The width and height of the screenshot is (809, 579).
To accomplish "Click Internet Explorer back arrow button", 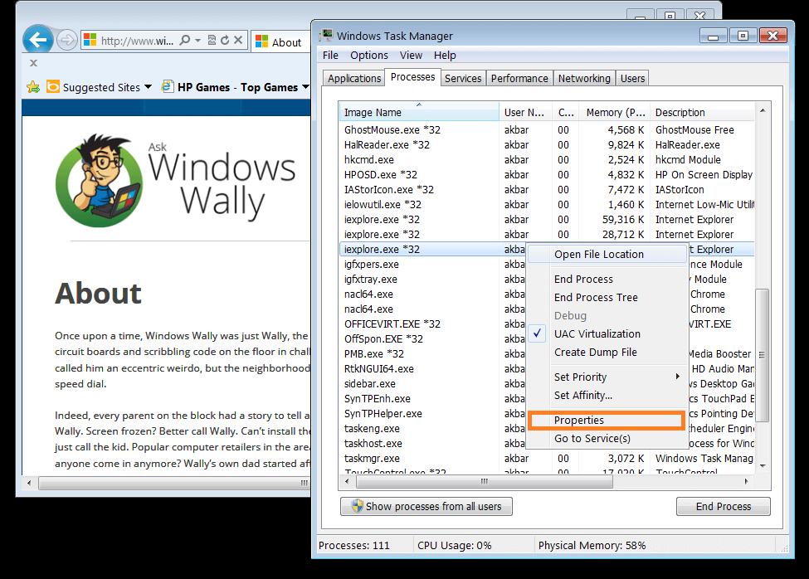I will point(37,39).
